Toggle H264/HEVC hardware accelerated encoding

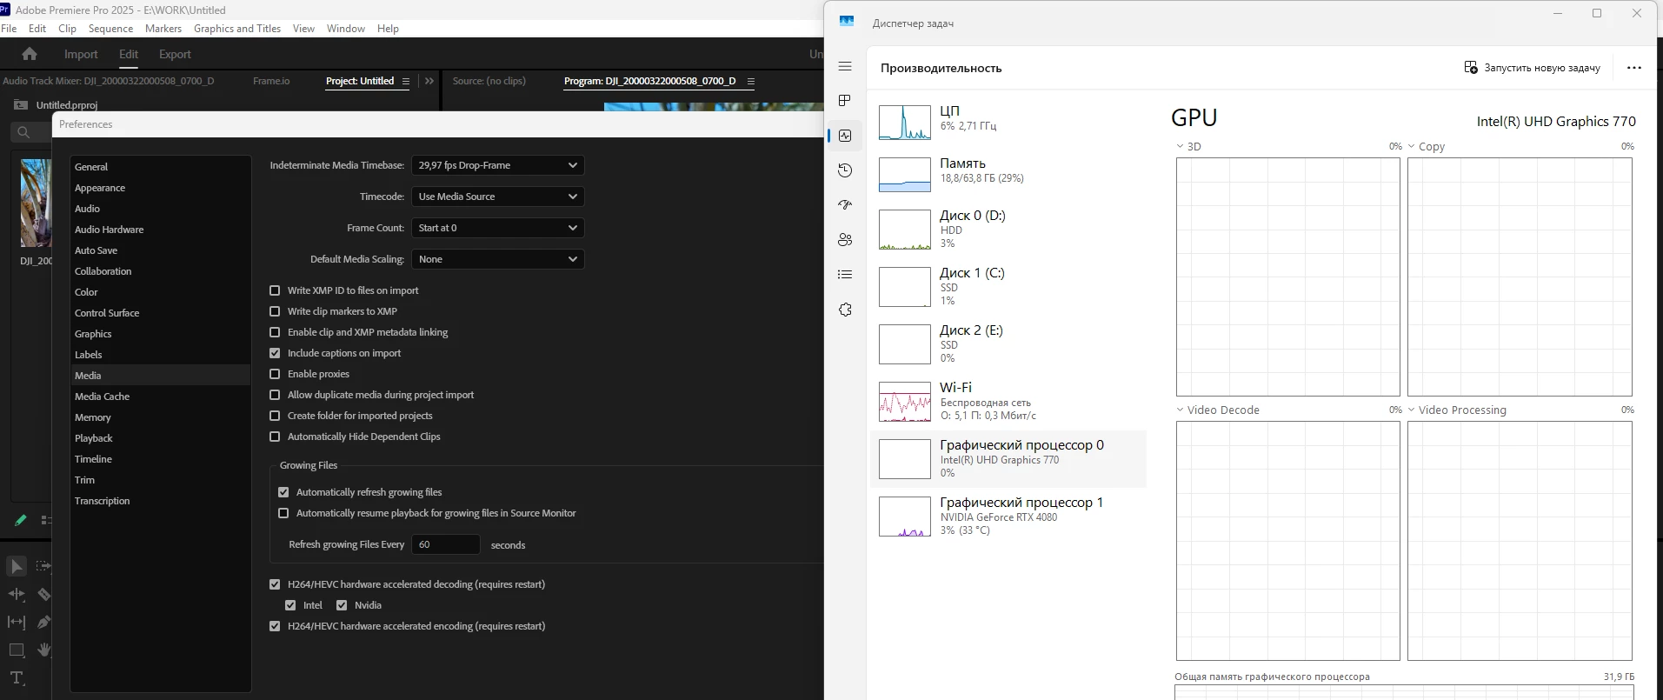tap(275, 626)
